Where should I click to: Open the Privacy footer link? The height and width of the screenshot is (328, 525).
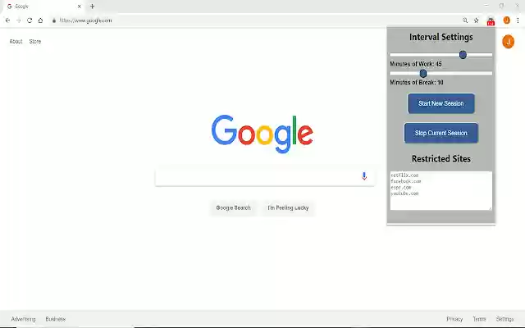click(454, 319)
